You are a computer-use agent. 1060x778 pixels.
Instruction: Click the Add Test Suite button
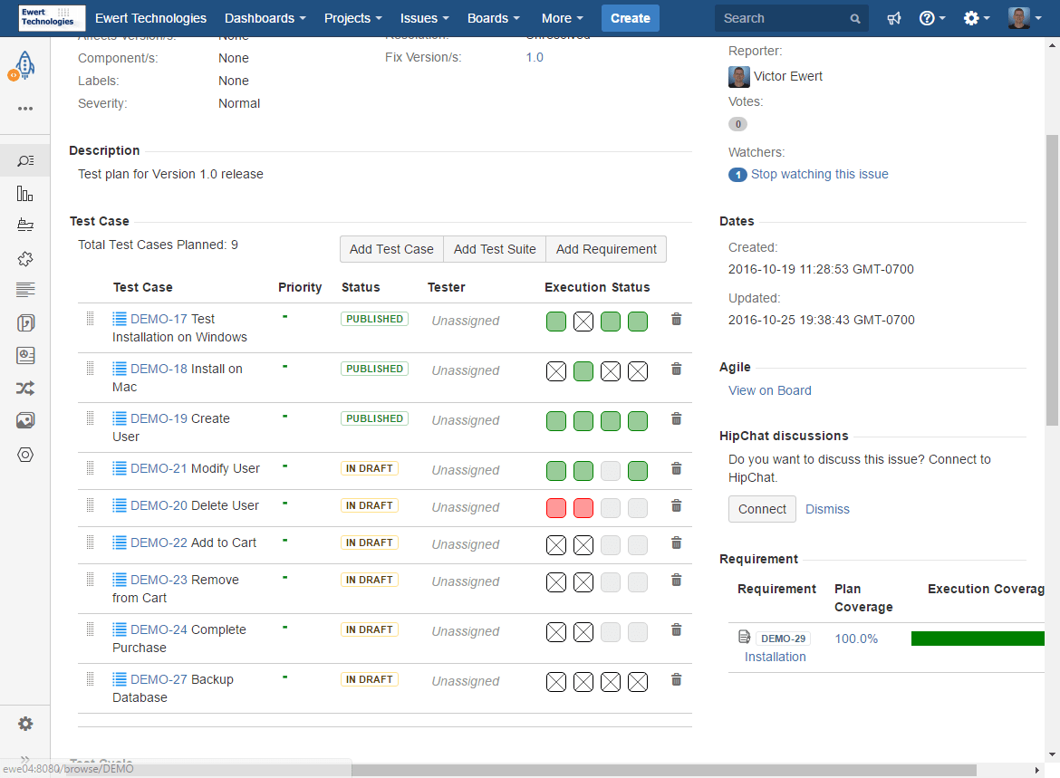495,249
